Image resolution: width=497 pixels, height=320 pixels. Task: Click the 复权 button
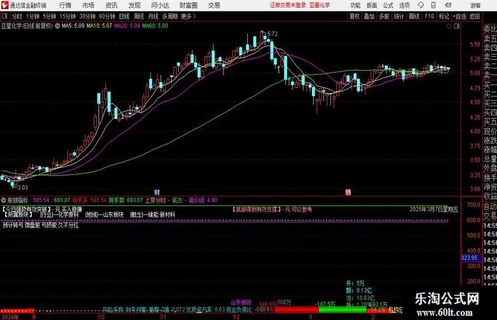[354, 16]
